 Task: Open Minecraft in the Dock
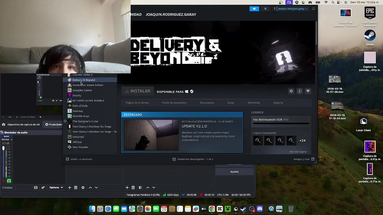pyautogui.click(x=228, y=209)
